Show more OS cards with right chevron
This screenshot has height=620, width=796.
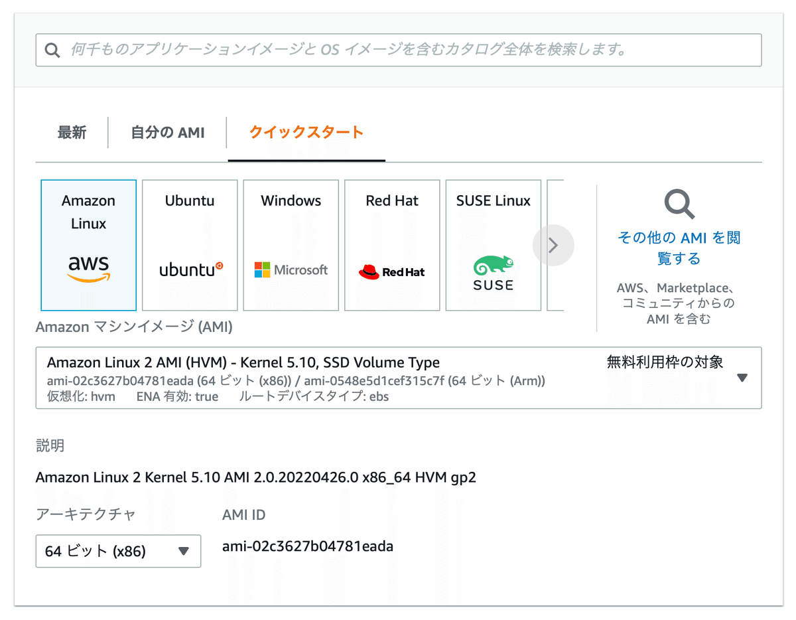[x=553, y=246]
